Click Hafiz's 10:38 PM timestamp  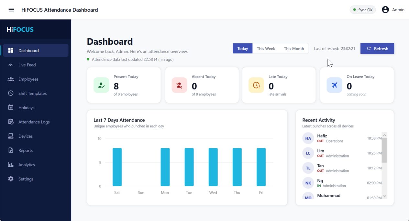pos(374,138)
